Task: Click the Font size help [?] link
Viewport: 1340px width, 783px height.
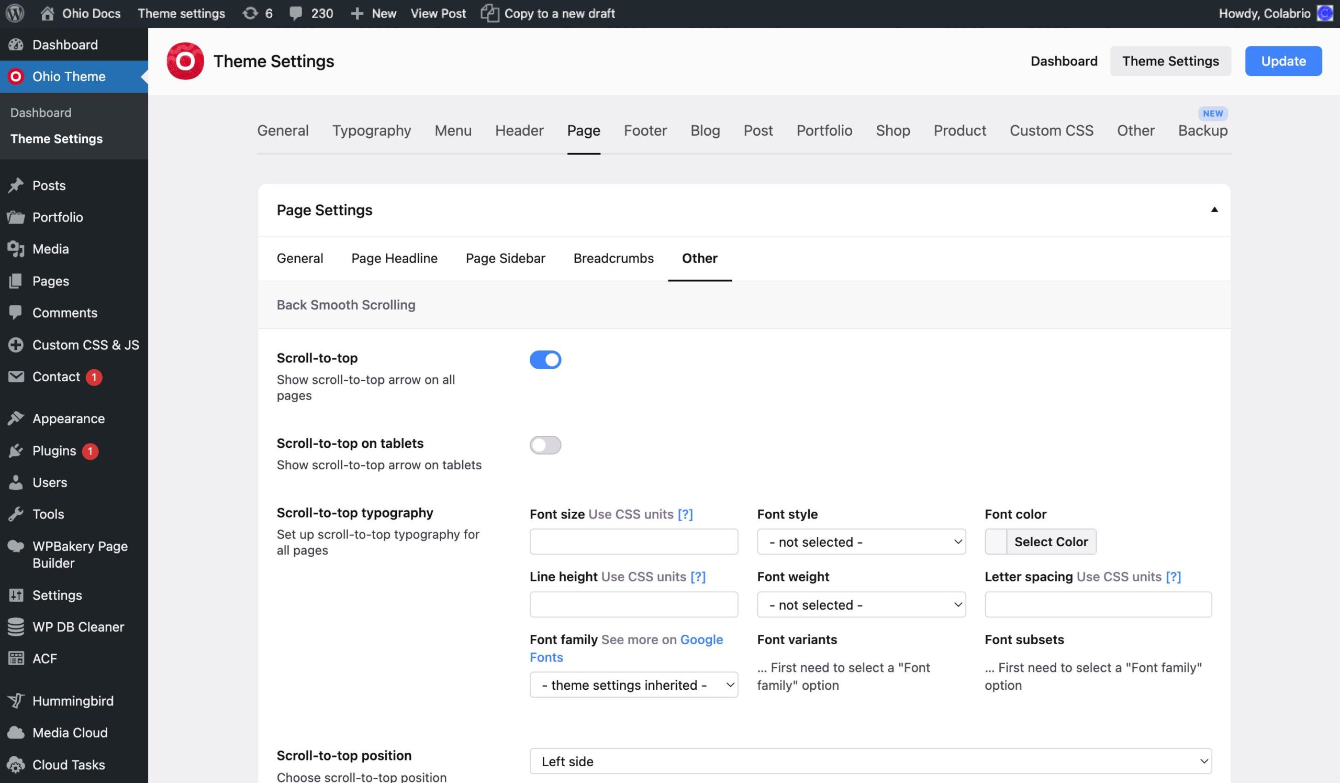Action: pos(685,514)
